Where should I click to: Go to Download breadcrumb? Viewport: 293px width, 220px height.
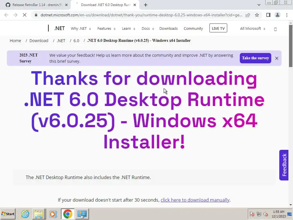[x=39, y=41]
